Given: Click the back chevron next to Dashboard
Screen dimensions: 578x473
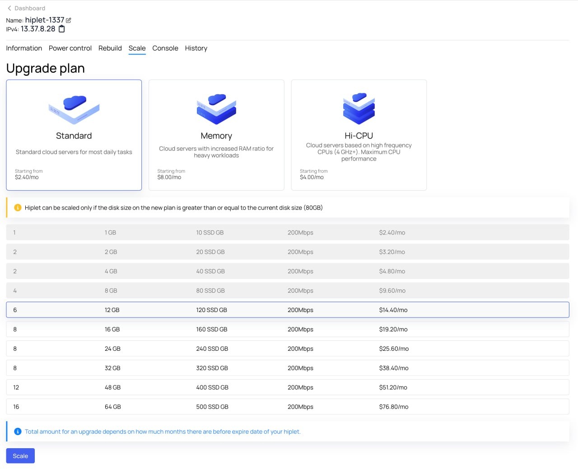Looking at the screenshot, I should [9, 8].
